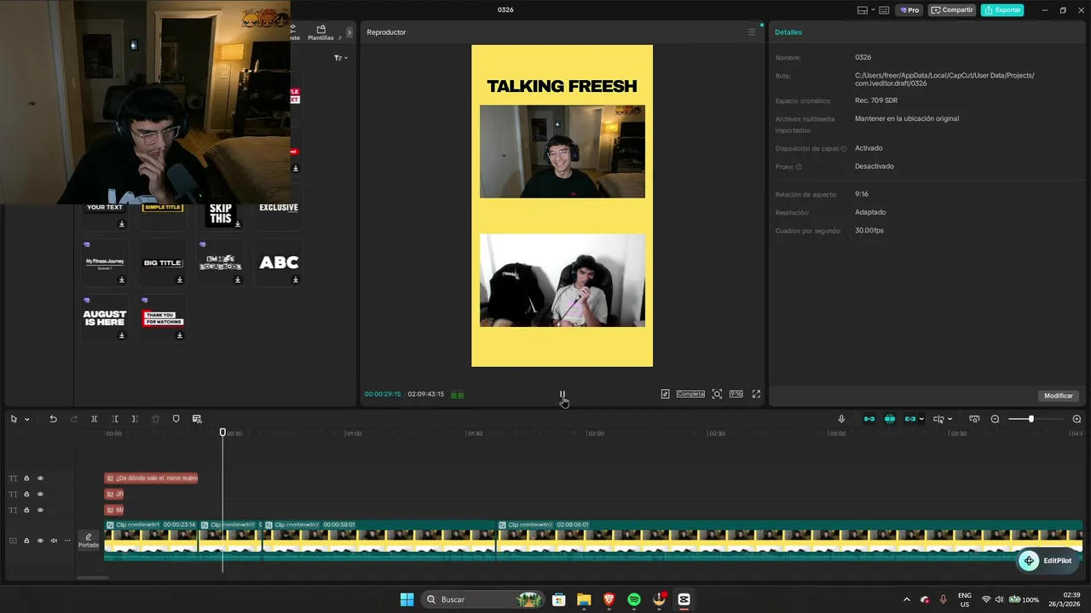Adjust the timeline zoom slider handle
The width and height of the screenshot is (1091, 613).
click(1030, 419)
